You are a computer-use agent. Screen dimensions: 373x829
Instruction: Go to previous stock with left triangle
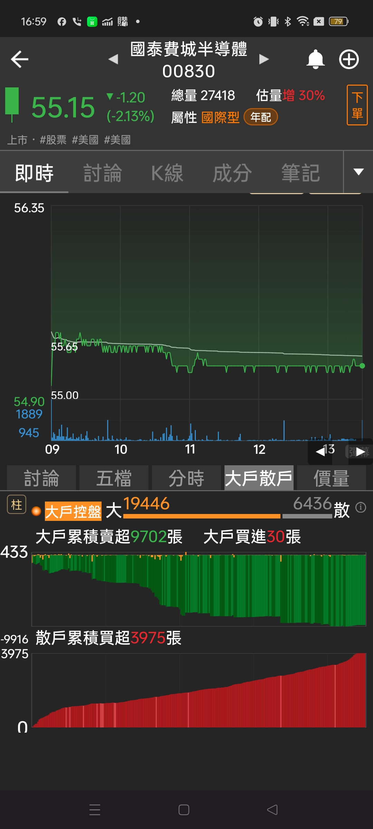coord(113,59)
